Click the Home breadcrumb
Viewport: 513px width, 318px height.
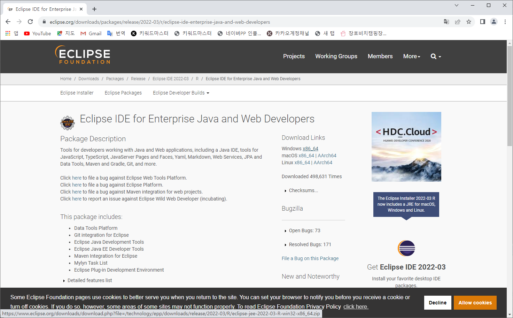click(66, 79)
